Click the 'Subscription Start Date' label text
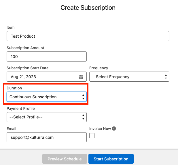 [27, 68]
